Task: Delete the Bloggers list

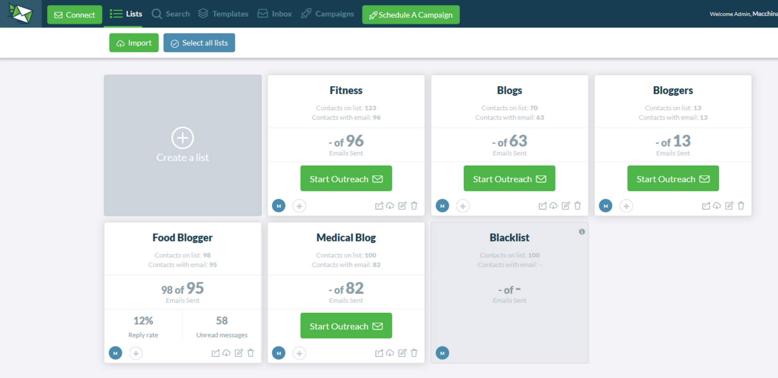Action: coord(741,206)
